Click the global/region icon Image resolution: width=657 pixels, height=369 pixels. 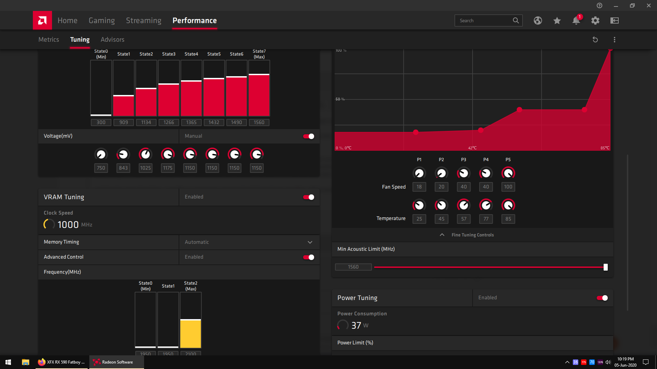538,20
